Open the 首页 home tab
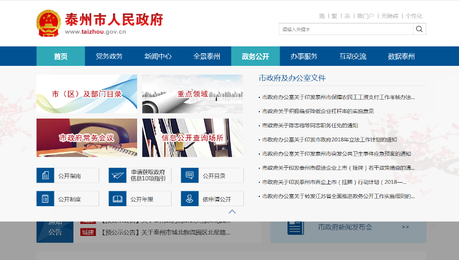459x260 pixels. 60,56
